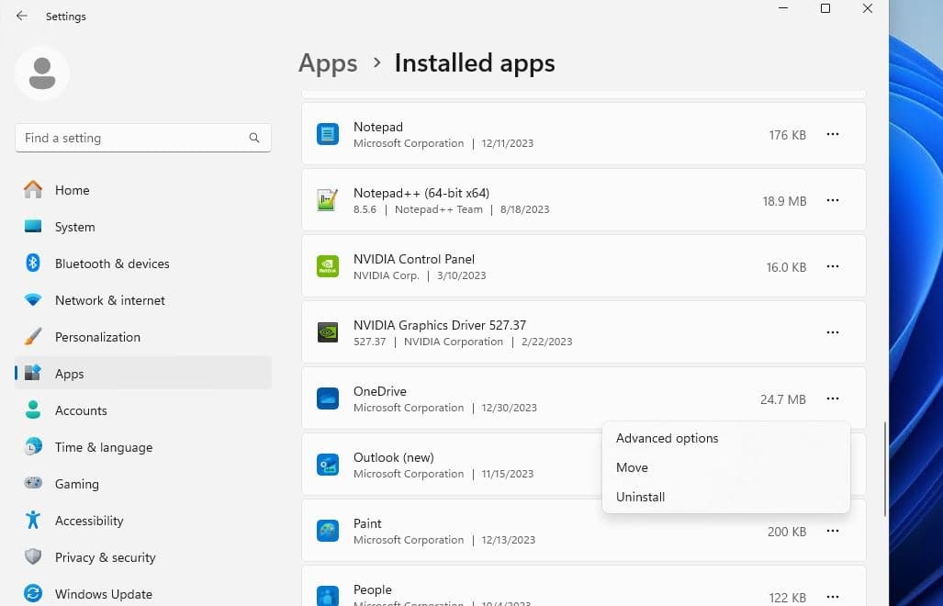Click the Accounts person icon
The height and width of the screenshot is (606, 943).
pyautogui.click(x=33, y=410)
